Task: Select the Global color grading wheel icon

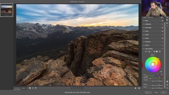Action: click(159, 52)
